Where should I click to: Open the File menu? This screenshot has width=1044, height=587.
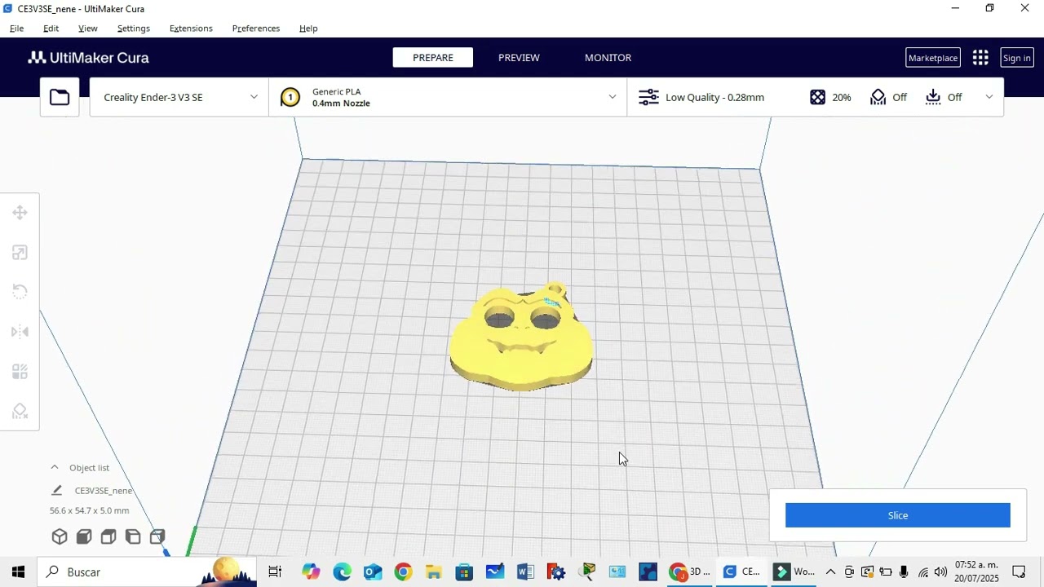(x=16, y=29)
